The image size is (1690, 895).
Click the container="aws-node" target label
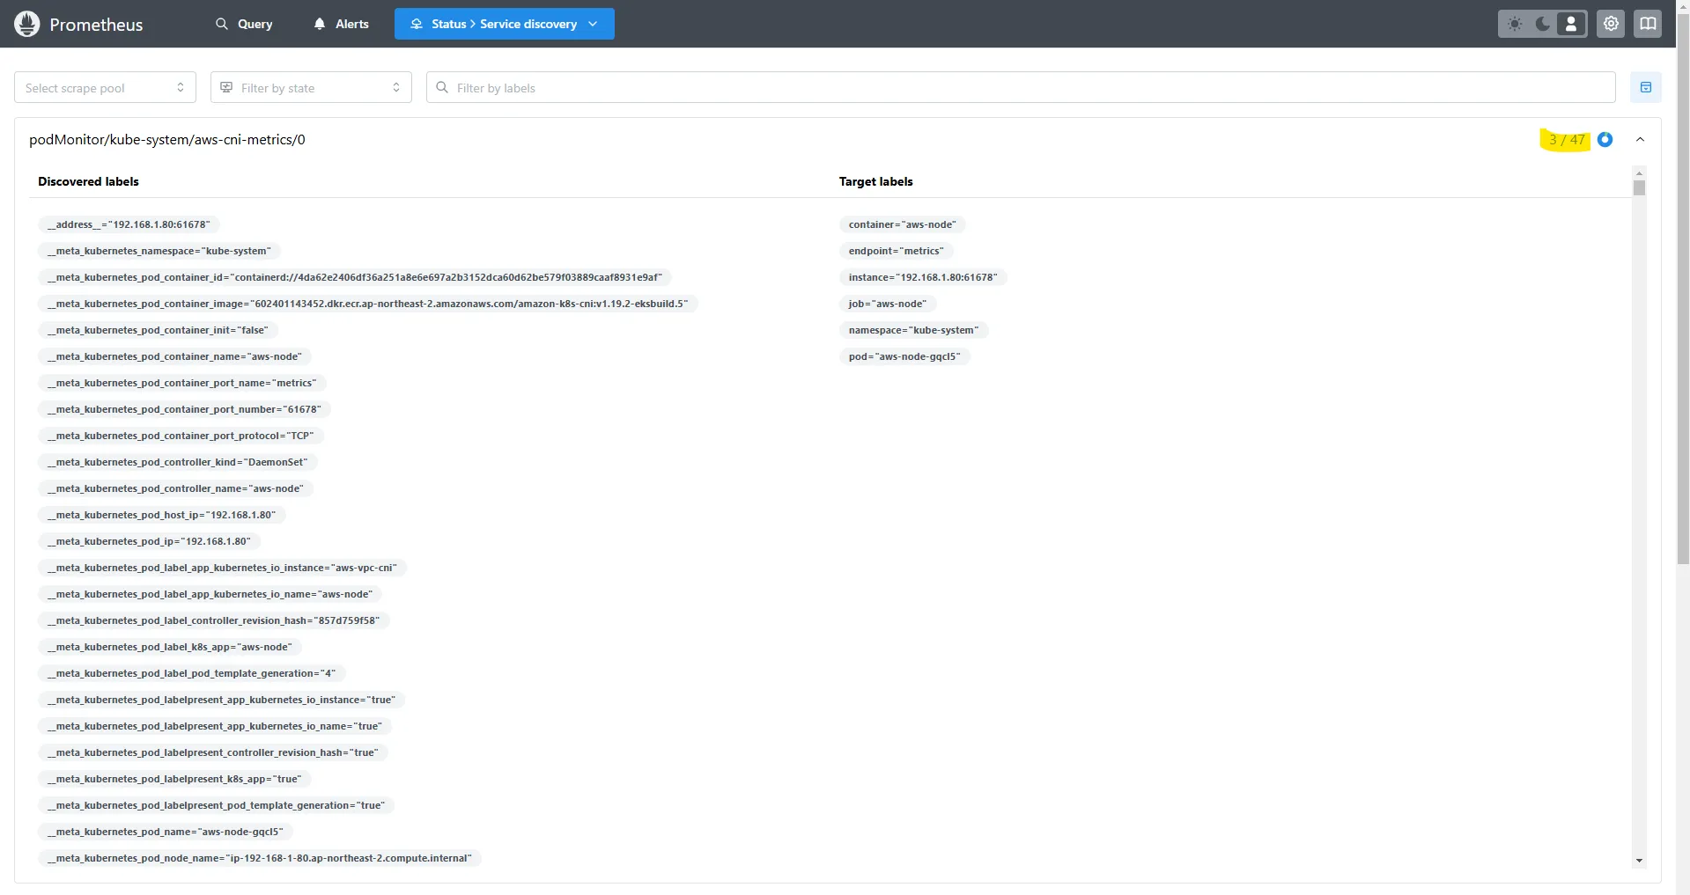[903, 224]
